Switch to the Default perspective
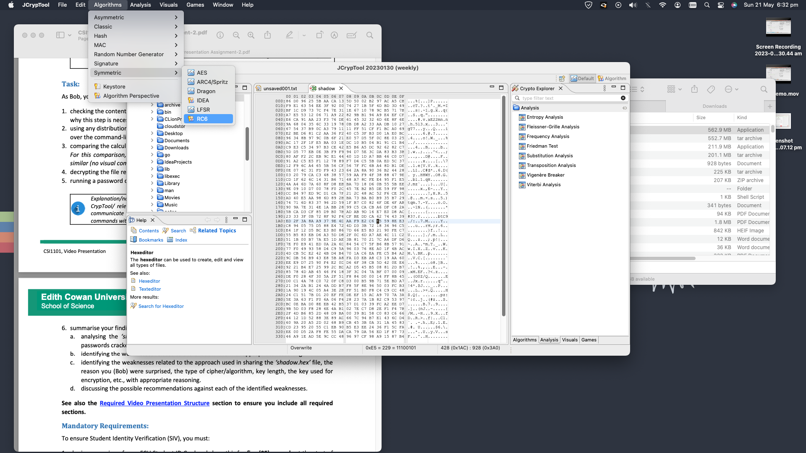Viewport: 806px width, 453px height. (582, 78)
